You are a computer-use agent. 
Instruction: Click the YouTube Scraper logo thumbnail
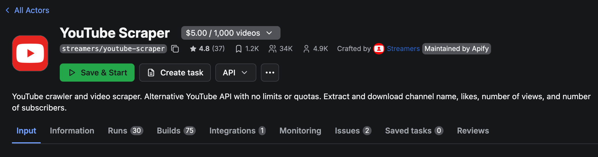click(x=30, y=53)
